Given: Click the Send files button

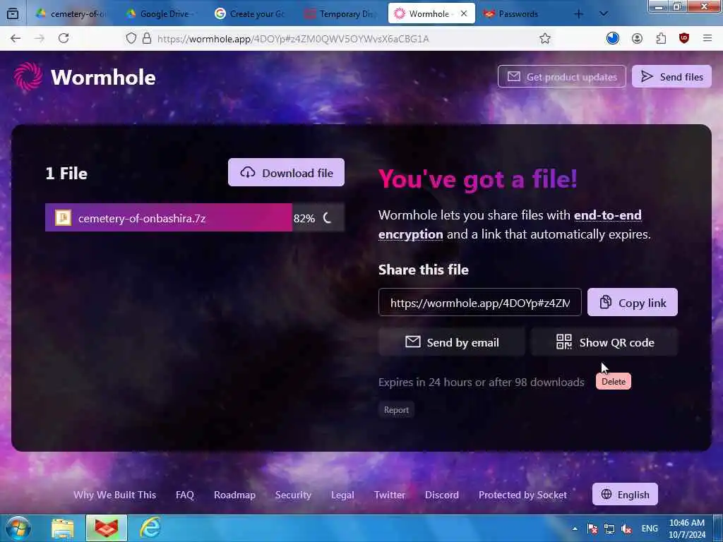Looking at the screenshot, I should [x=672, y=76].
